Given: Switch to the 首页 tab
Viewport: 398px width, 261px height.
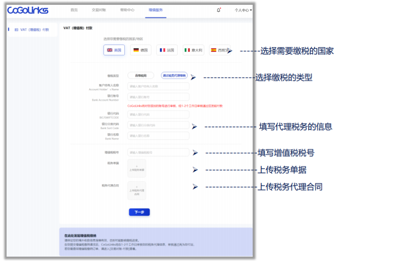Looking at the screenshot, I should [x=74, y=9].
